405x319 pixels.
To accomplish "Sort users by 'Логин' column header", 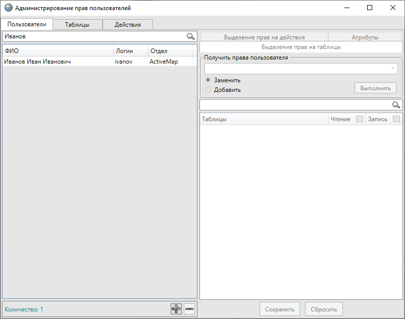I will (x=130, y=51).
